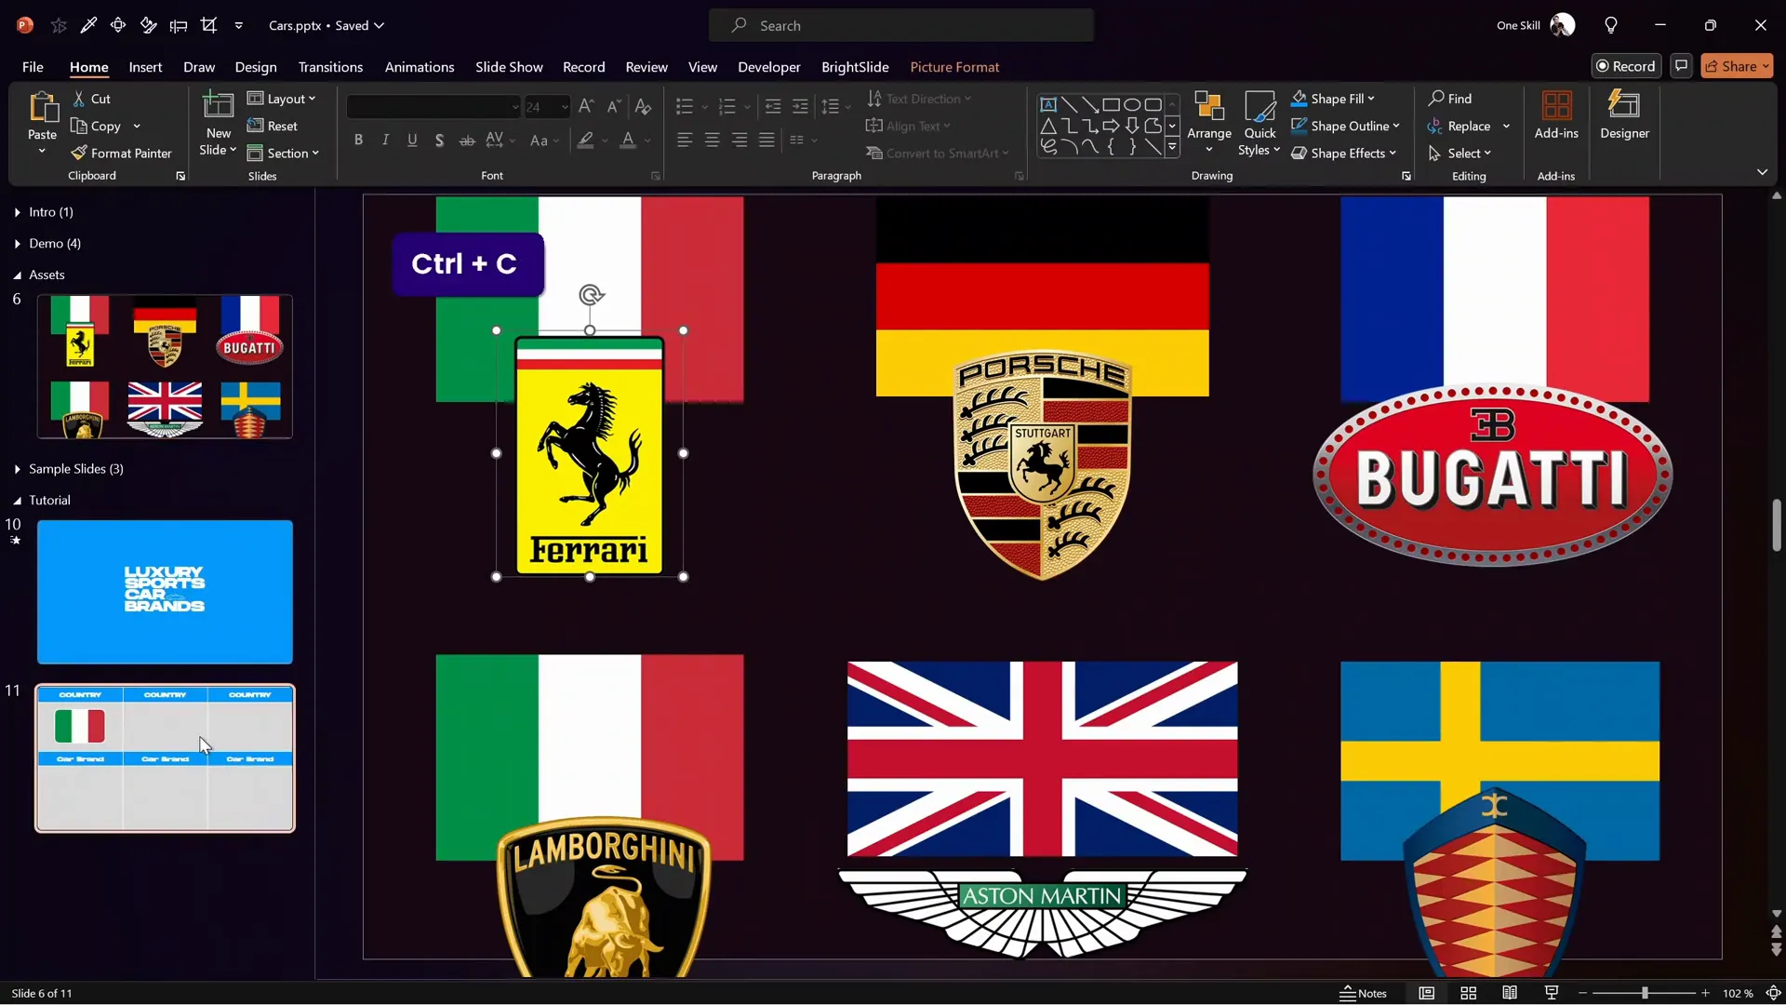Click the Cut scissors icon
This screenshot has height=1005, width=1786.
[x=78, y=98]
